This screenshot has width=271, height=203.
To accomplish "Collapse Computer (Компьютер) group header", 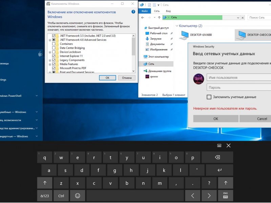I will (x=177, y=26).
